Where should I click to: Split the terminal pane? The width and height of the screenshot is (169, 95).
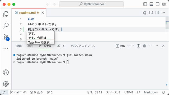[x=138, y=46]
